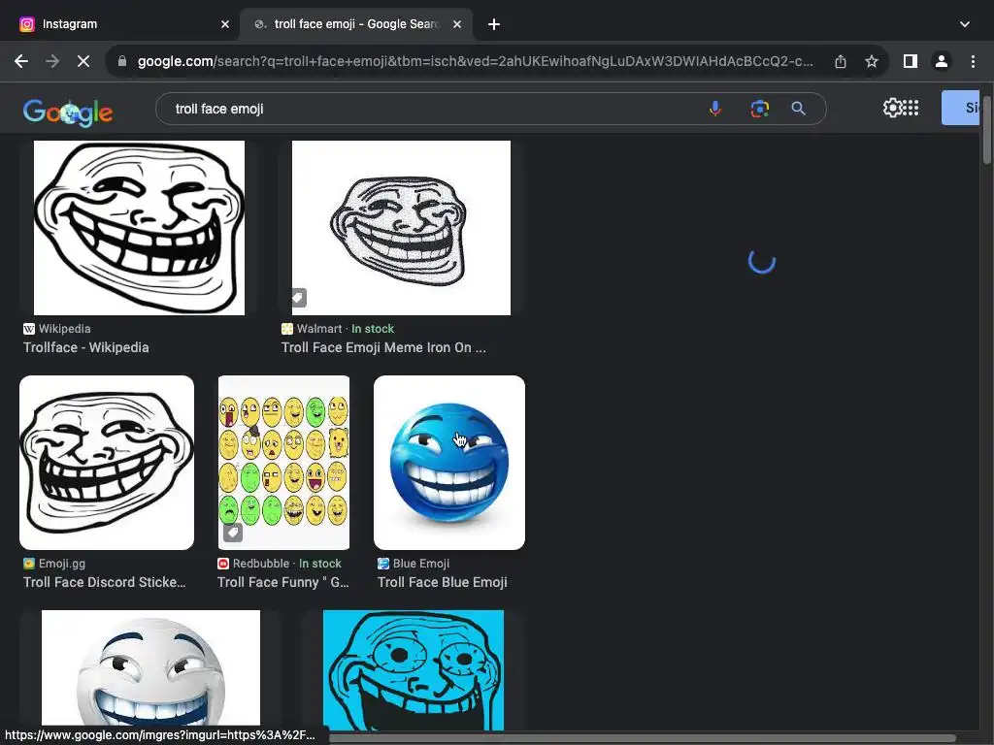Open the white 3D troll face image
The height and width of the screenshot is (745, 994).
pyautogui.click(x=150, y=667)
